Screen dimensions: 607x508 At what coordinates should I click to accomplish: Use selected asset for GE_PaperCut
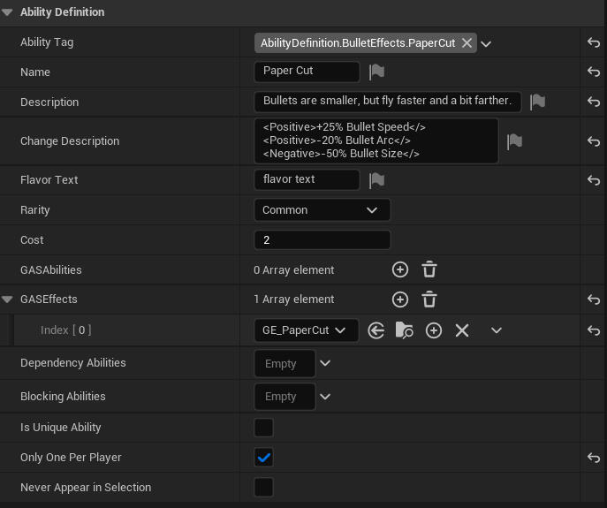(376, 330)
